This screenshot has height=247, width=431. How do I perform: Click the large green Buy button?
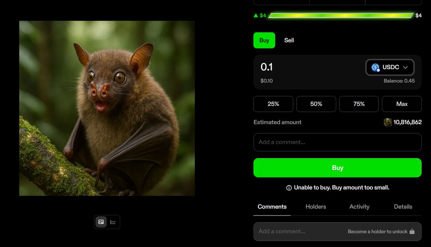tap(338, 168)
